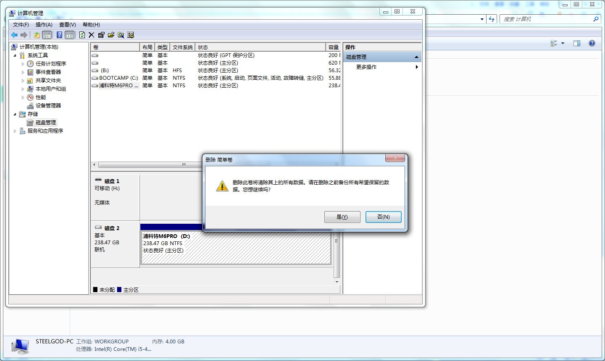
Task: Select the (B:) HFS volume row
Action: tap(216, 71)
